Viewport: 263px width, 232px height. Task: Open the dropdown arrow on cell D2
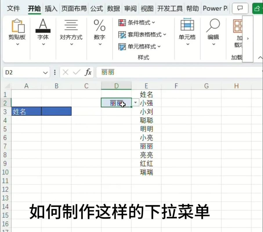[135, 103]
